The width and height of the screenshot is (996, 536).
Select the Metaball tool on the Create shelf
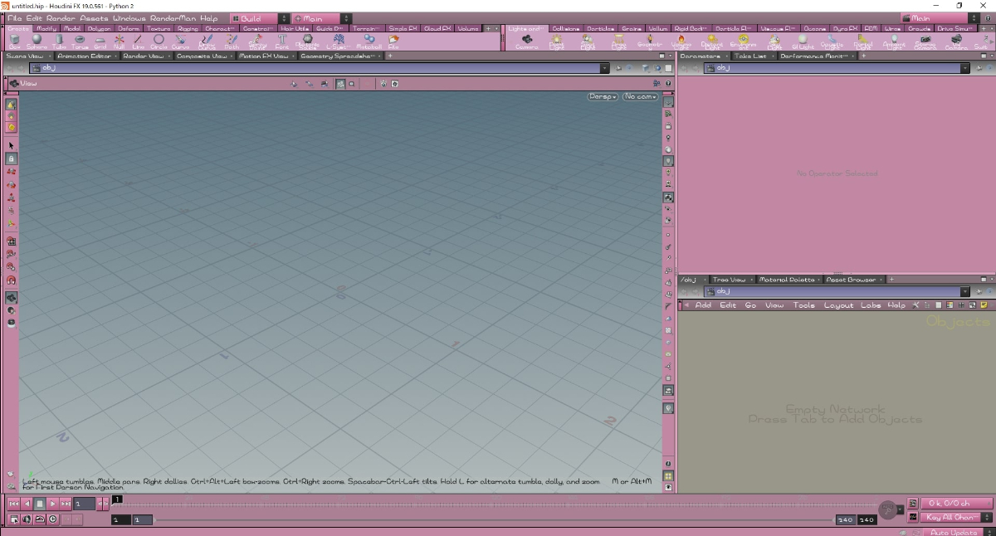(x=369, y=38)
